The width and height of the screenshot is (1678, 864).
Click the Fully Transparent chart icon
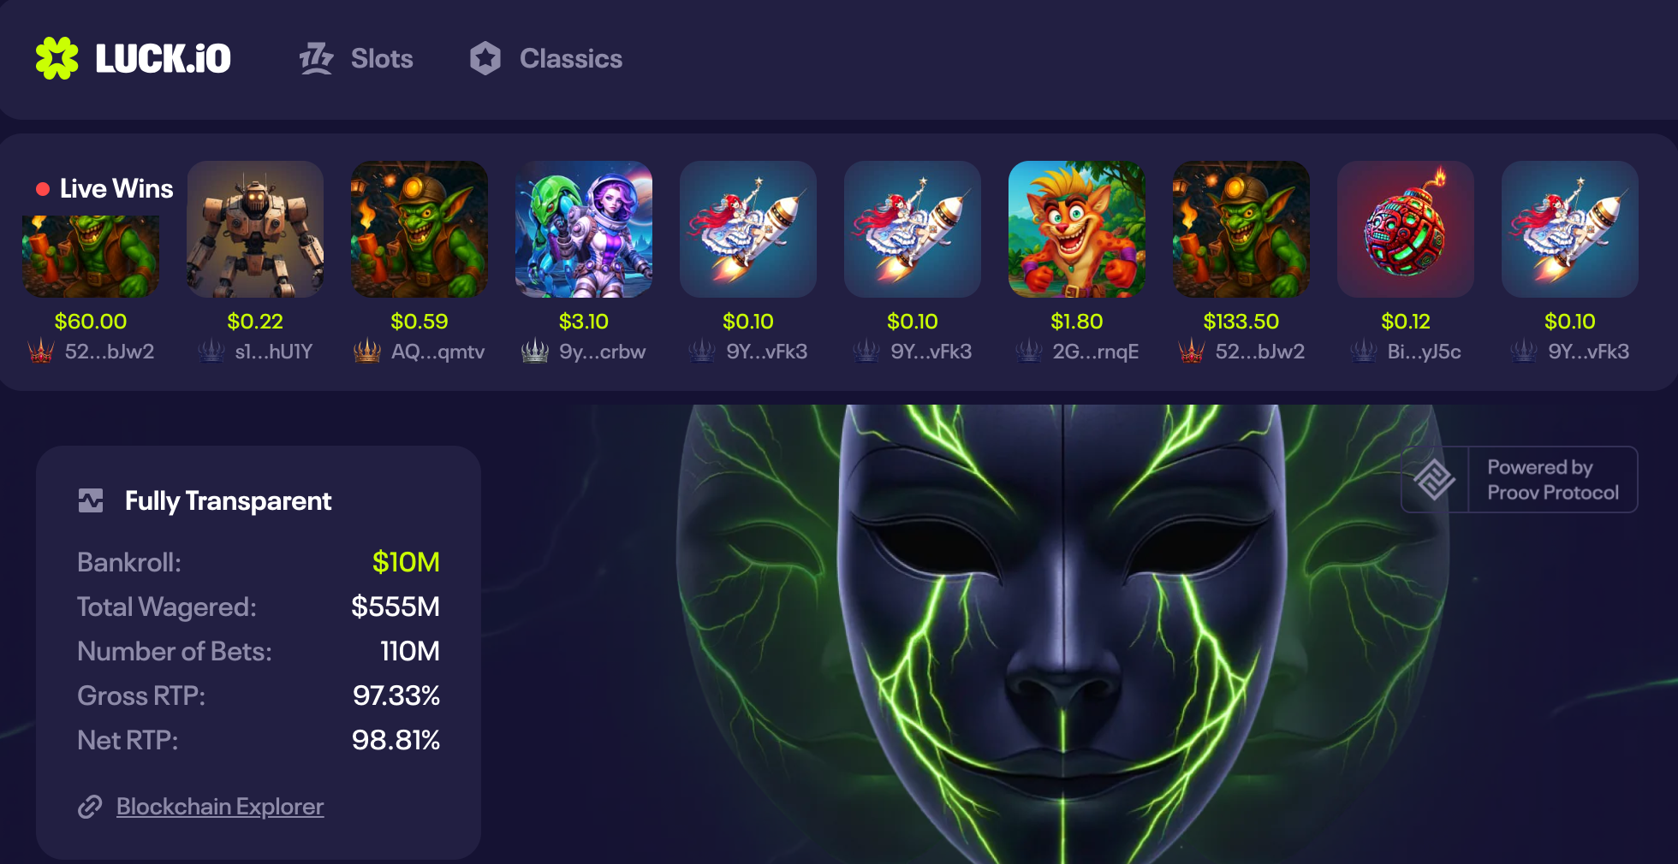click(91, 500)
